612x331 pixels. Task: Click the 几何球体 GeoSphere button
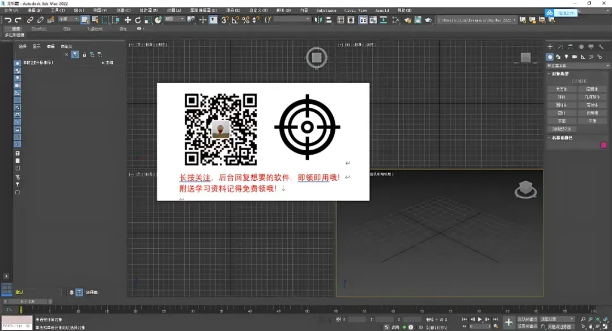pyautogui.click(x=593, y=97)
